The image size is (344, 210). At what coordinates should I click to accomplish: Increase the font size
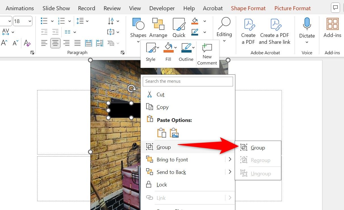click(4, 43)
